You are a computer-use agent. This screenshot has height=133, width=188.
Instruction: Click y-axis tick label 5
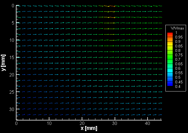[x=13, y=23]
